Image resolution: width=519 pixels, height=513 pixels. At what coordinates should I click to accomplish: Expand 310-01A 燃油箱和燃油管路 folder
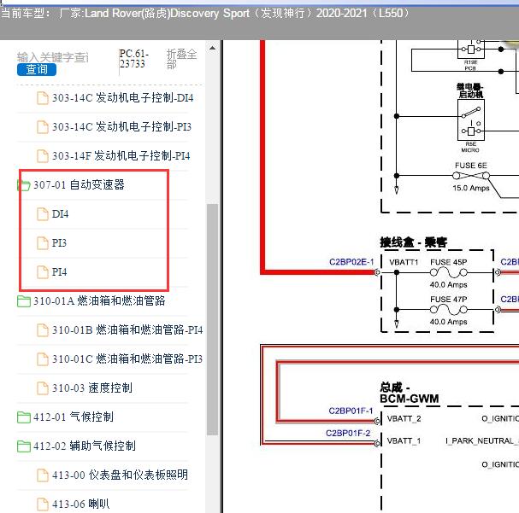click(x=99, y=301)
